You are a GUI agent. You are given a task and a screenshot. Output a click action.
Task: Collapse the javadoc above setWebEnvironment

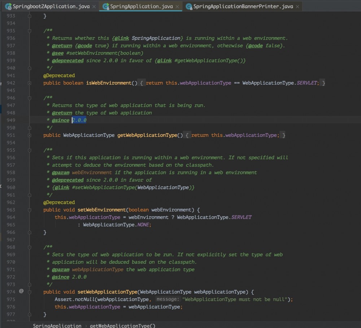pyautogui.click(x=29, y=150)
